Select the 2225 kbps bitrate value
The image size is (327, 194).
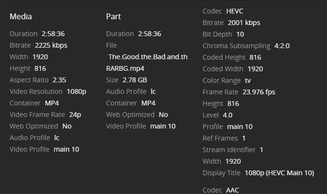click(51, 45)
